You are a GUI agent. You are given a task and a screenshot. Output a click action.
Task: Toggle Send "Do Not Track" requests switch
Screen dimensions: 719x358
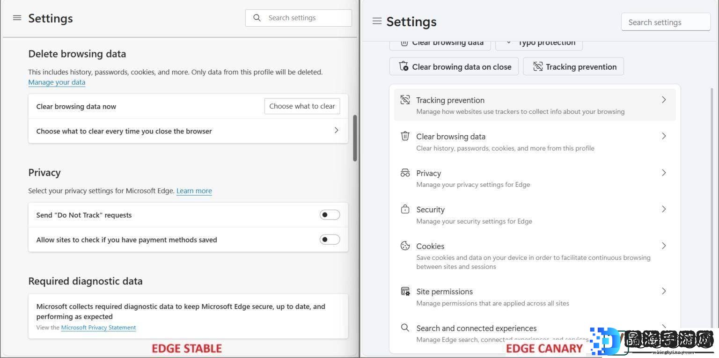click(x=330, y=215)
